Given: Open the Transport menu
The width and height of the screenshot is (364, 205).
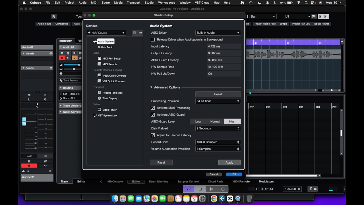Looking at the screenshot, I should [133, 3].
